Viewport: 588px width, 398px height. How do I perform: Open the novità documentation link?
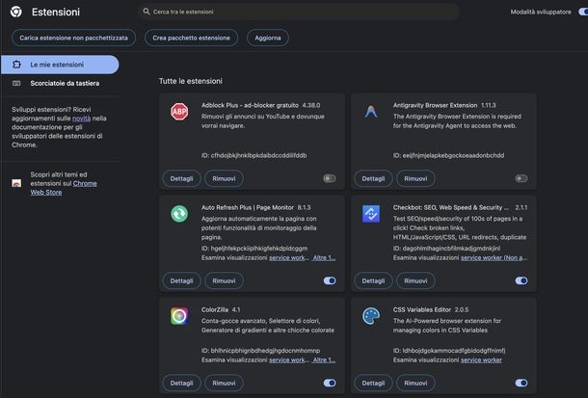81,119
